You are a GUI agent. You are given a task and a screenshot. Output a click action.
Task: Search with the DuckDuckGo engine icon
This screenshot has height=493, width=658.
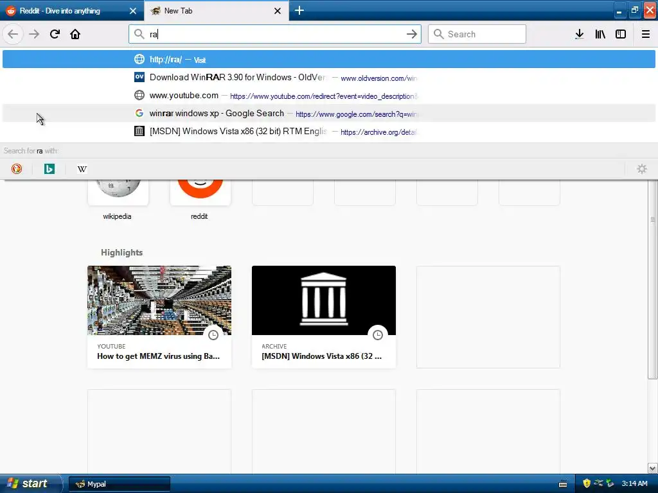17,169
